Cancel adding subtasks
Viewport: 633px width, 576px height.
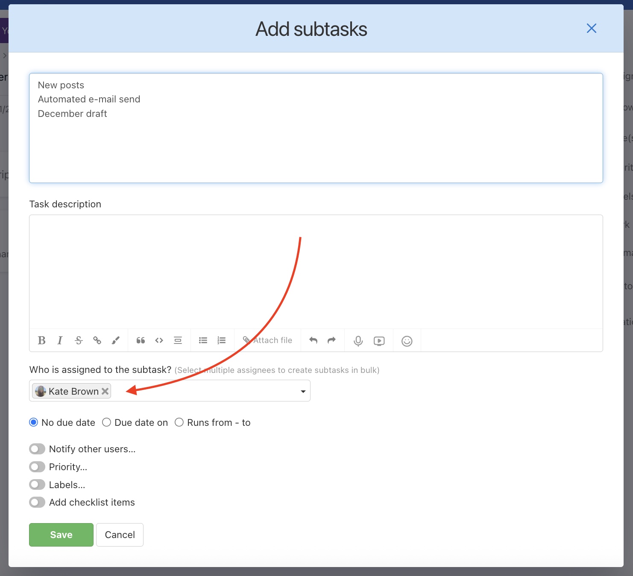(x=120, y=535)
